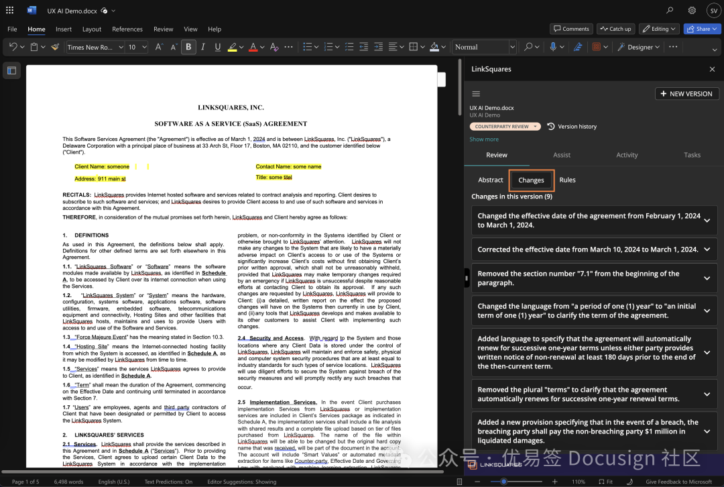Image resolution: width=724 pixels, height=487 pixels.
Task: Click the borders table icon
Action: 414,47
